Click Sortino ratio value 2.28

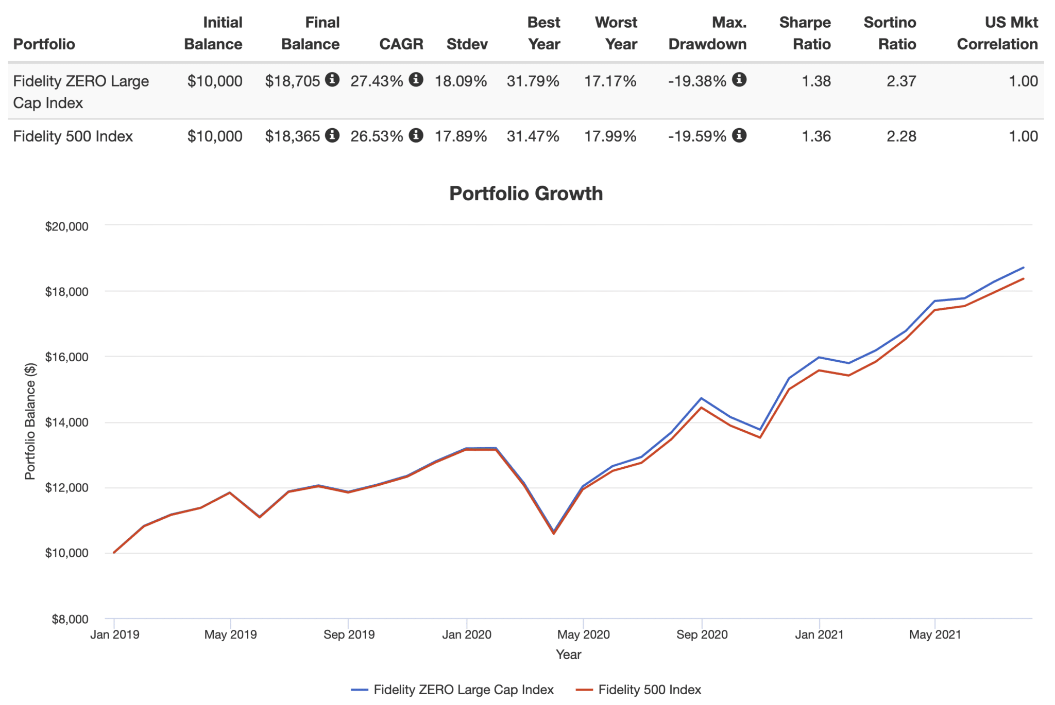901,136
